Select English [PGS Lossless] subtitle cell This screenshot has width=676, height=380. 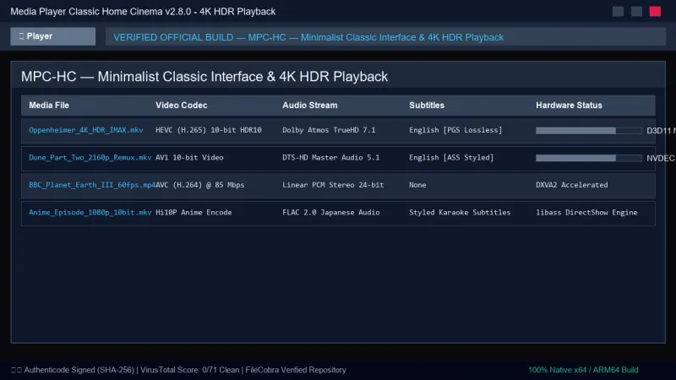coord(455,130)
